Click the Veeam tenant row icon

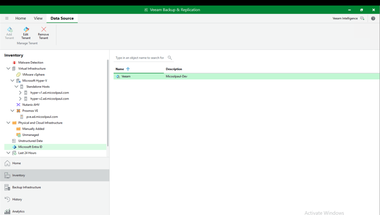tap(118, 76)
